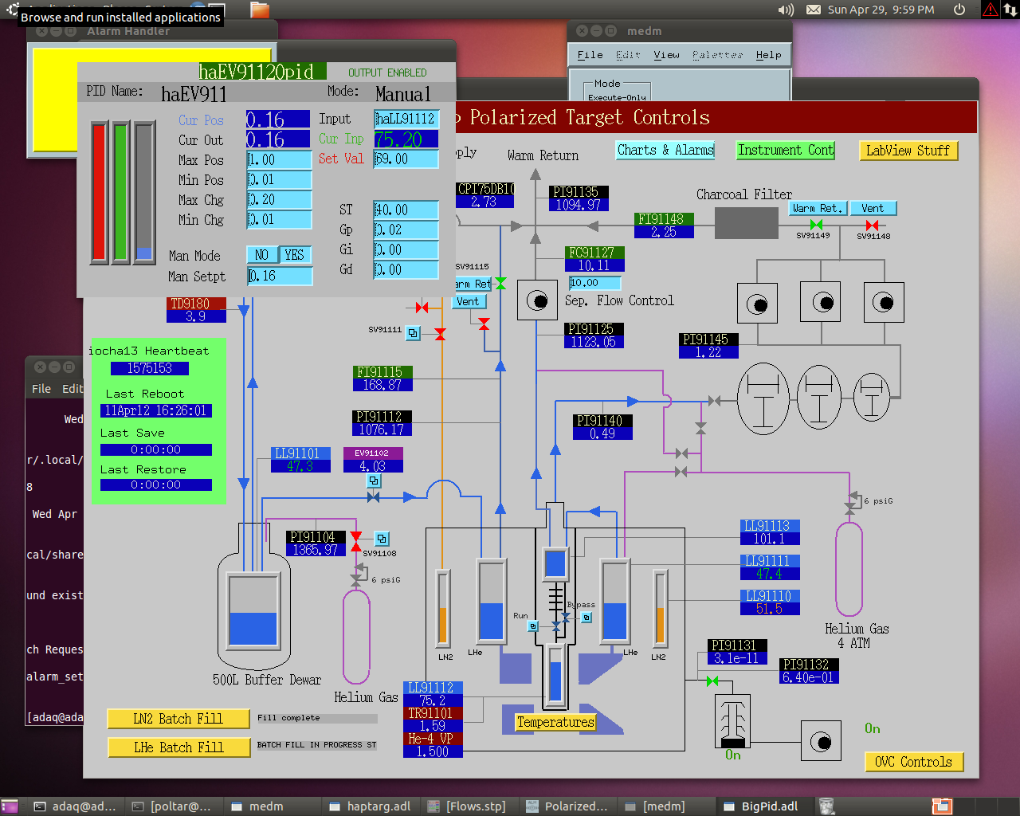1020x816 pixels.
Task: Open the View menu in the medm window
Action: (x=666, y=55)
